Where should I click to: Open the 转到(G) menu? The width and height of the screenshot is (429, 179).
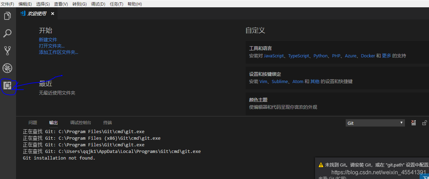coord(79,4)
